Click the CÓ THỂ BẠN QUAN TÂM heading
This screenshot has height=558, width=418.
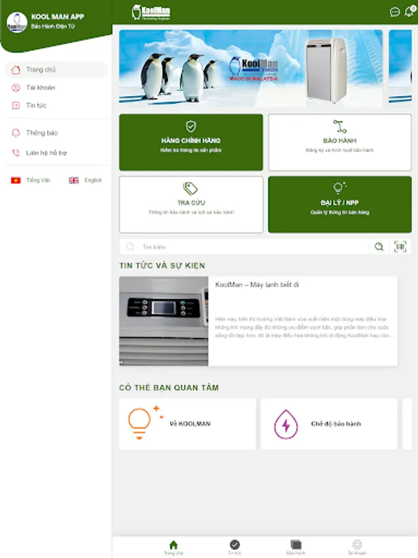(169, 387)
